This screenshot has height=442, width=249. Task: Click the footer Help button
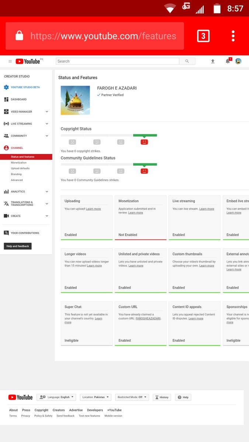(x=183, y=397)
